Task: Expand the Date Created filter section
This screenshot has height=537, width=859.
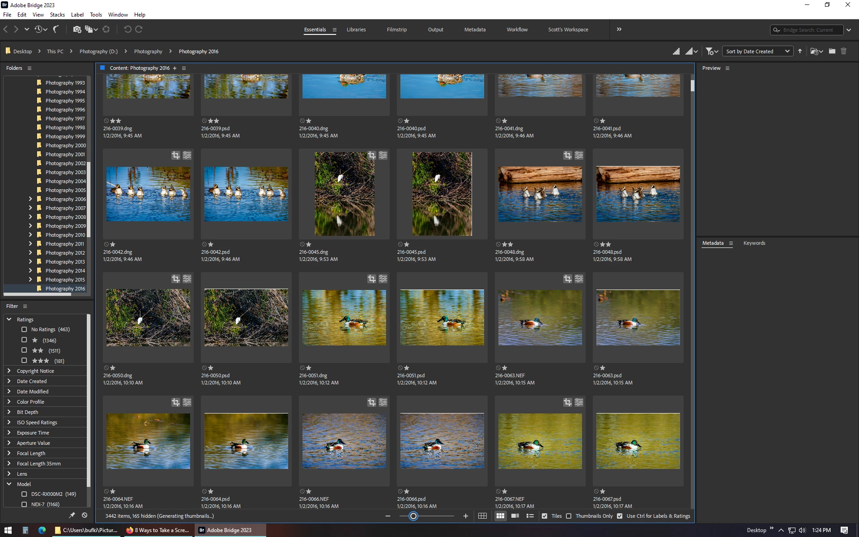Action: click(9, 381)
